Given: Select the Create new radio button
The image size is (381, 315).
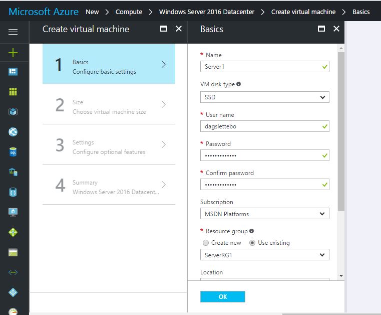Looking at the screenshot, I should (x=205, y=243).
